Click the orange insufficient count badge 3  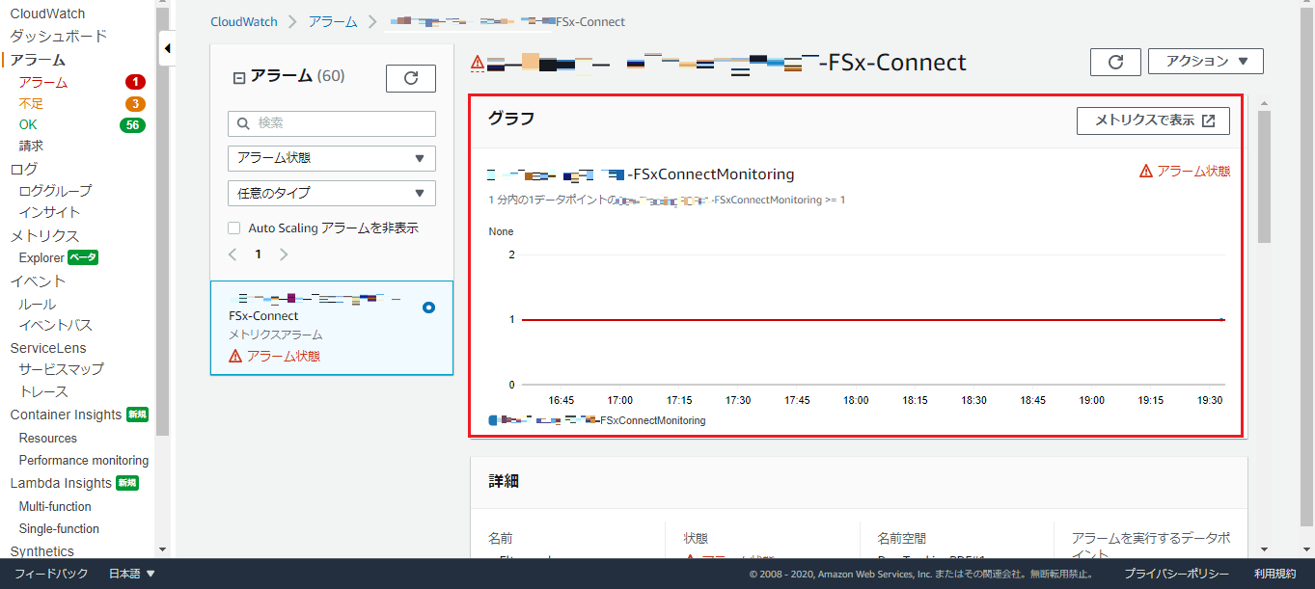tap(135, 104)
